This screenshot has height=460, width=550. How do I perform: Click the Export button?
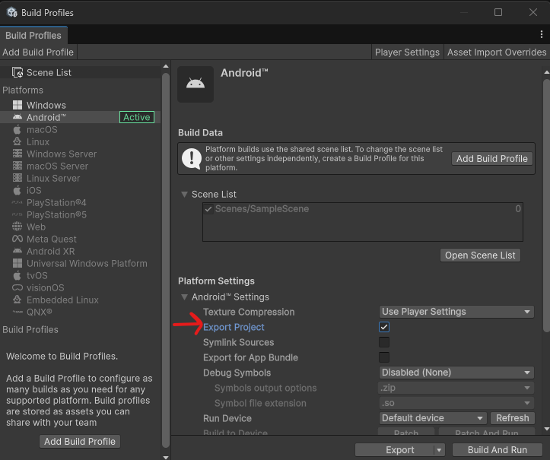[395, 450]
